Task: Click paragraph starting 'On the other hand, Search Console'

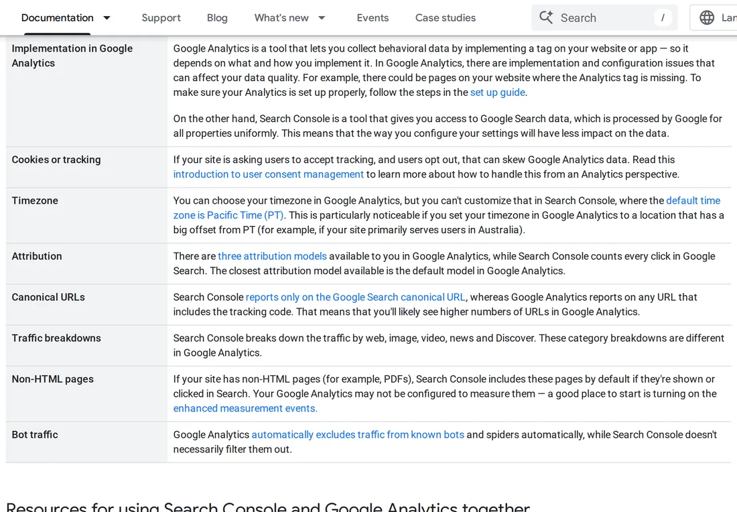Action: 448,126
